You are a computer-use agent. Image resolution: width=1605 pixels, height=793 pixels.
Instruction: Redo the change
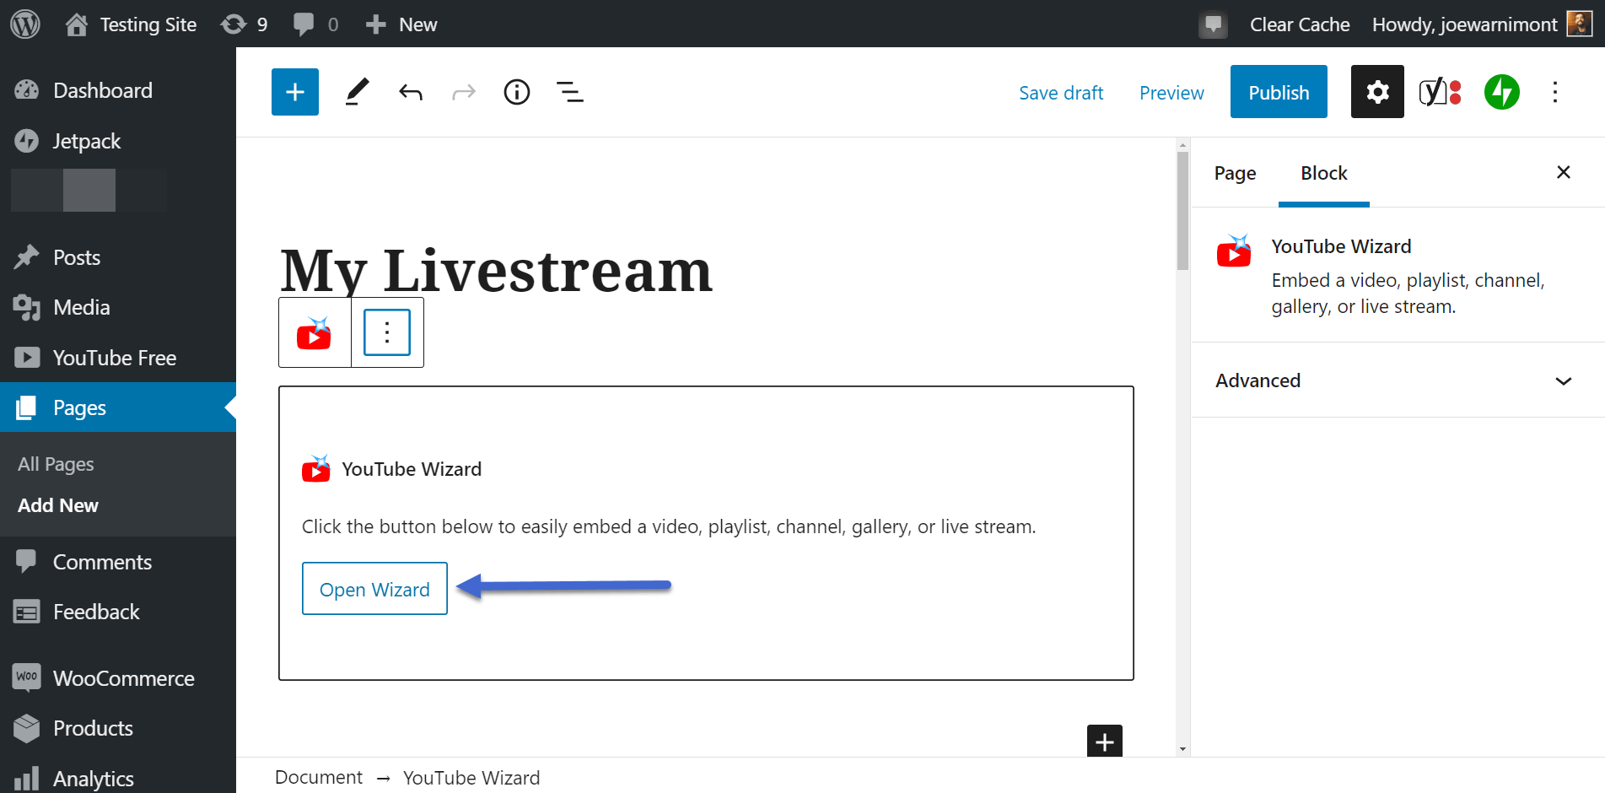click(464, 92)
